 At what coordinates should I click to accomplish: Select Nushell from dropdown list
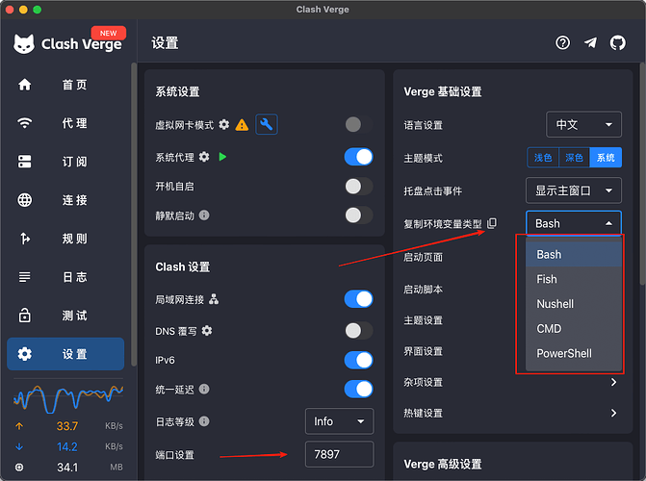coord(574,304)
